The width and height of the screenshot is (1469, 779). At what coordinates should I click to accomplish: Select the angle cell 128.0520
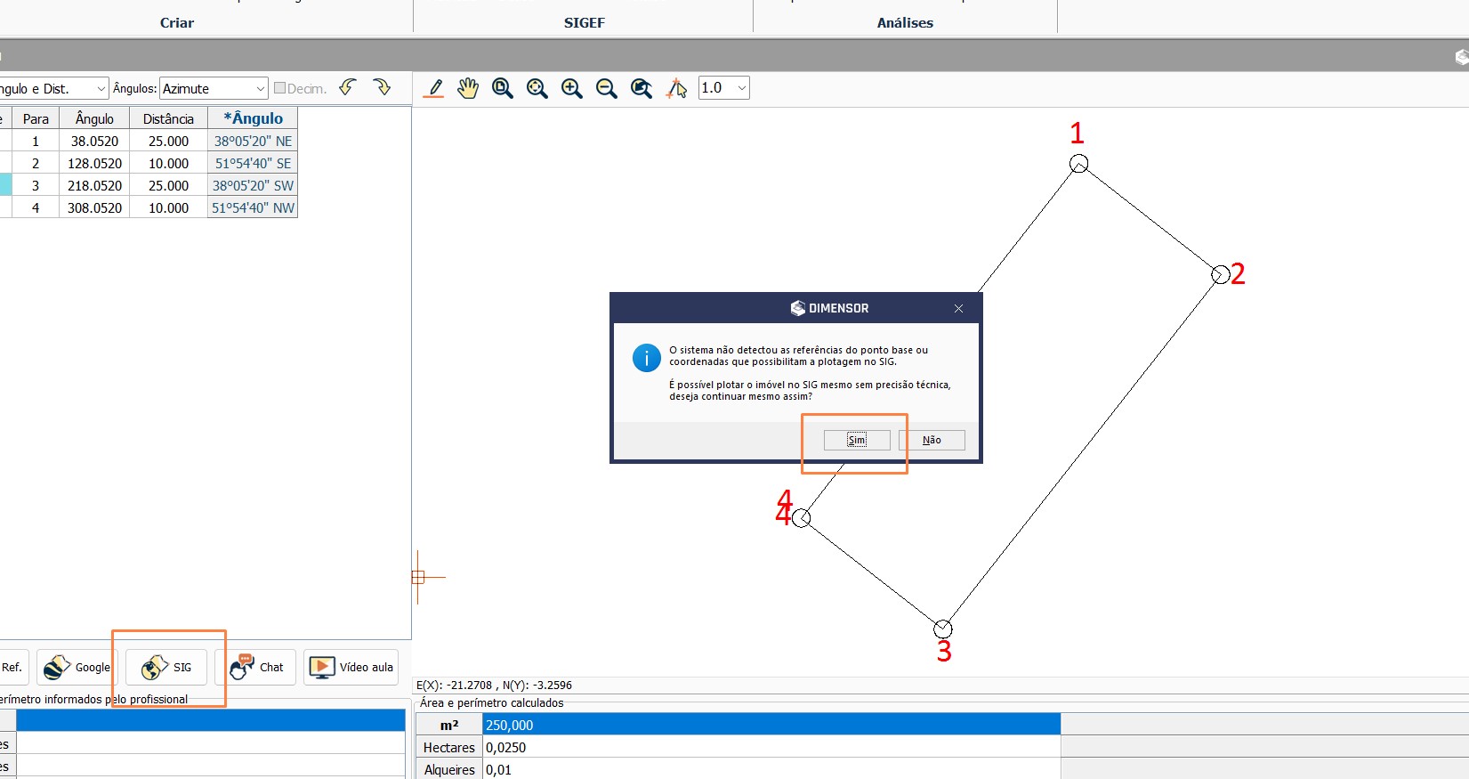(x=94, y=163)
